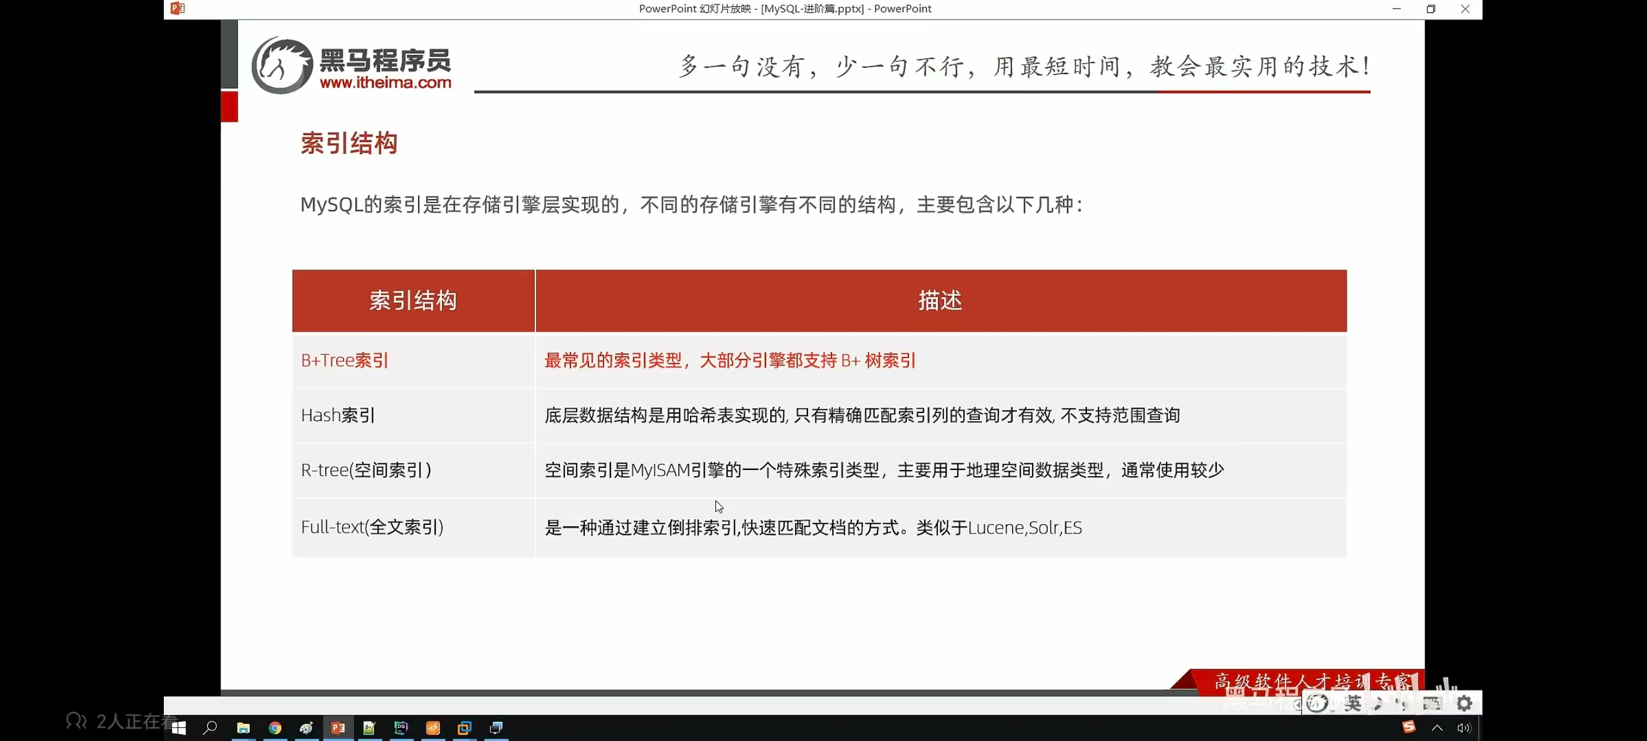Open the orange PDF reader taskbar app
The width and height of the screenshot is (1647, 741).
433,727
